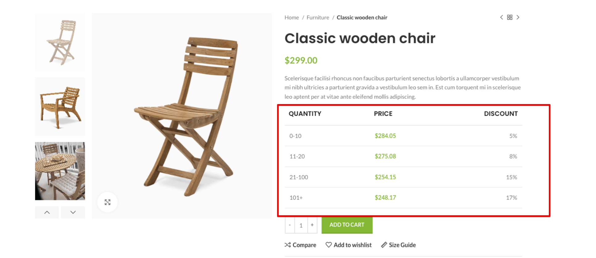Add the chair to cart
Image resolution: width=596 pixels, height=258 pixels.
[x=347, y=225]
